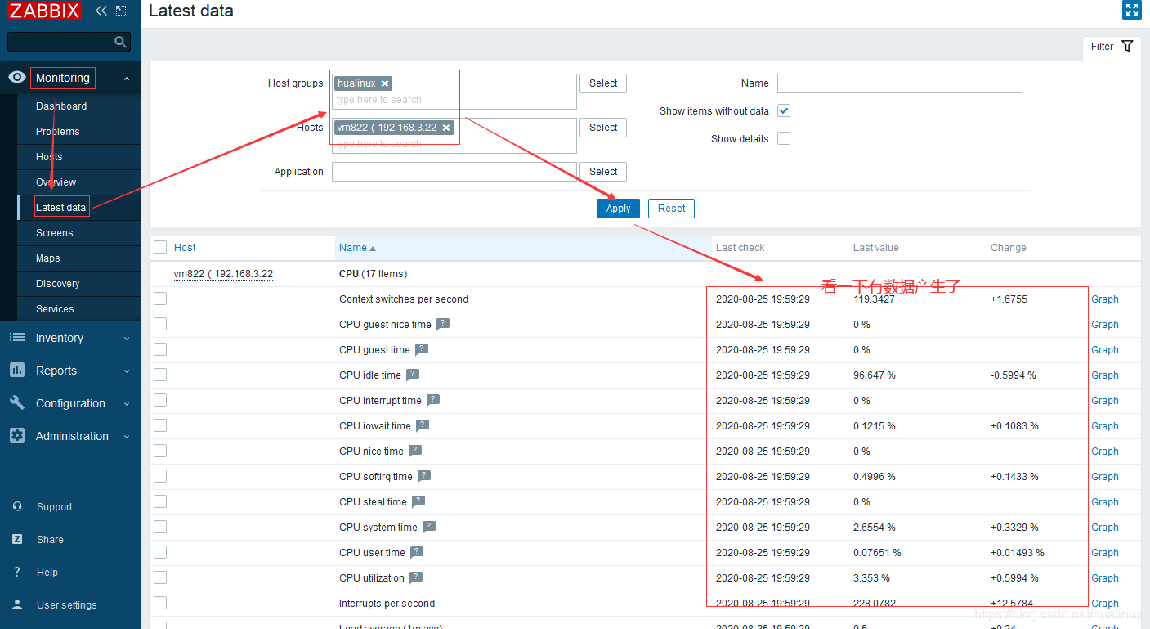
Task: Enable the Show details checkbox
Action: click(783, 138)
